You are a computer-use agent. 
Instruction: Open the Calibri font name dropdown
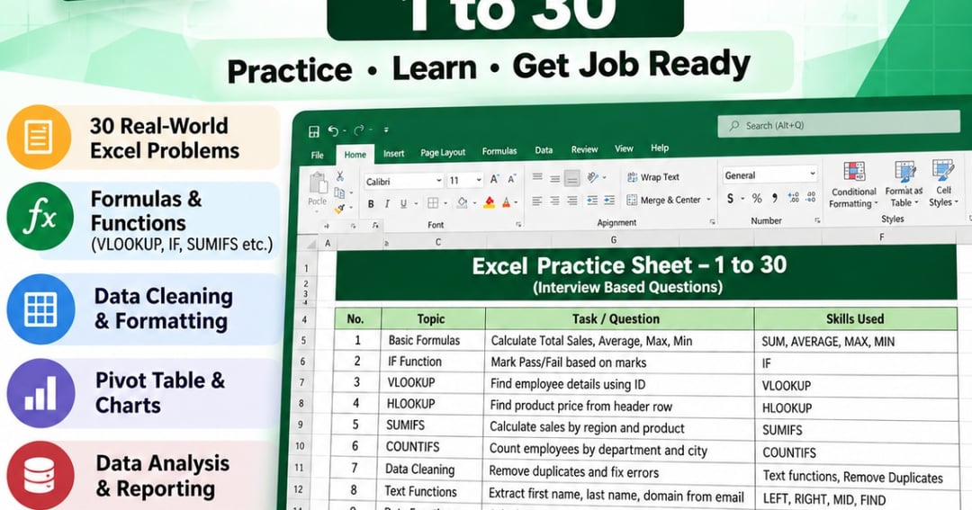click(x=439, y=180)
